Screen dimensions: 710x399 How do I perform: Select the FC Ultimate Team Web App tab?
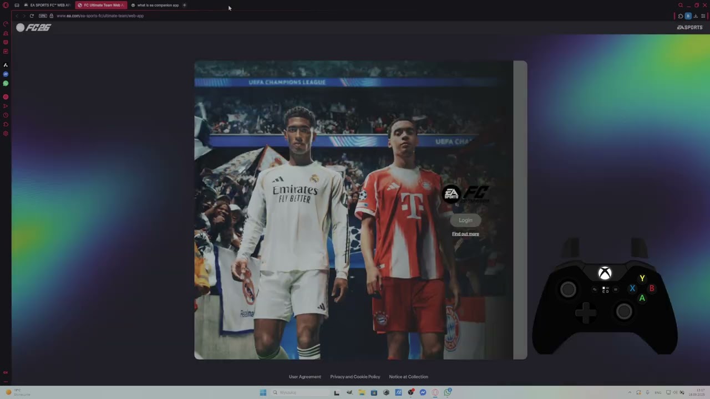(101, 5)
